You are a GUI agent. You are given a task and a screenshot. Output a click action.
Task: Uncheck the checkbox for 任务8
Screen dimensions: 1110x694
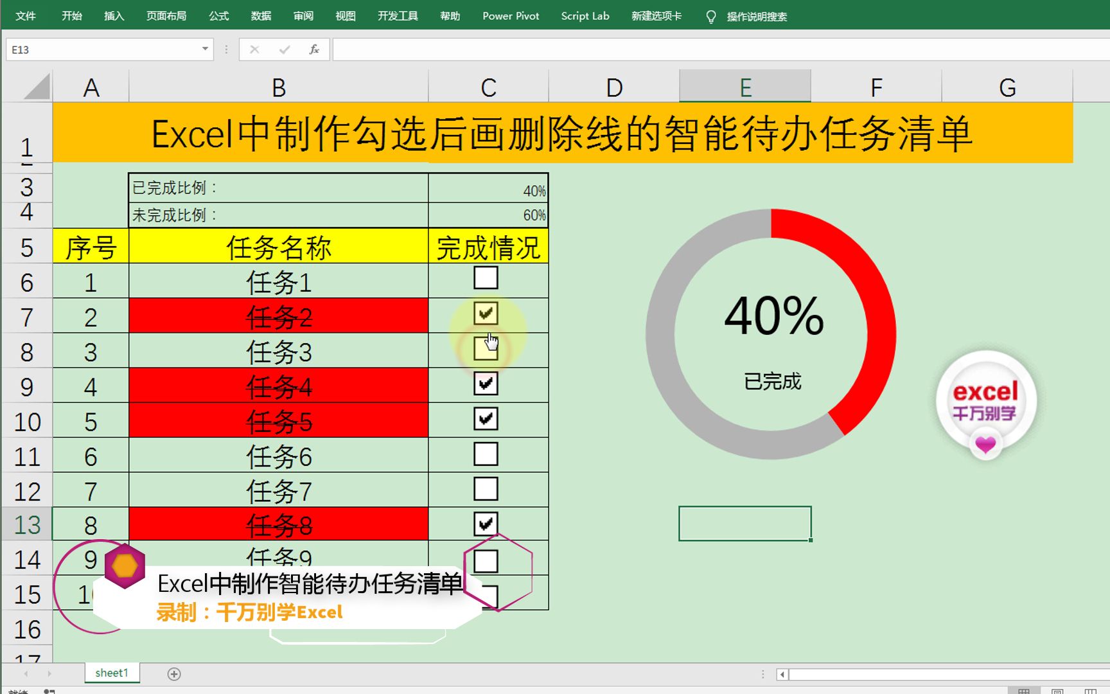(486, 524)
